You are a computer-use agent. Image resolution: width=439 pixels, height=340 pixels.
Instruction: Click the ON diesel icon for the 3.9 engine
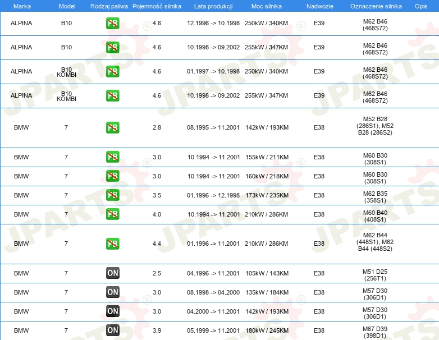point(113,330)
